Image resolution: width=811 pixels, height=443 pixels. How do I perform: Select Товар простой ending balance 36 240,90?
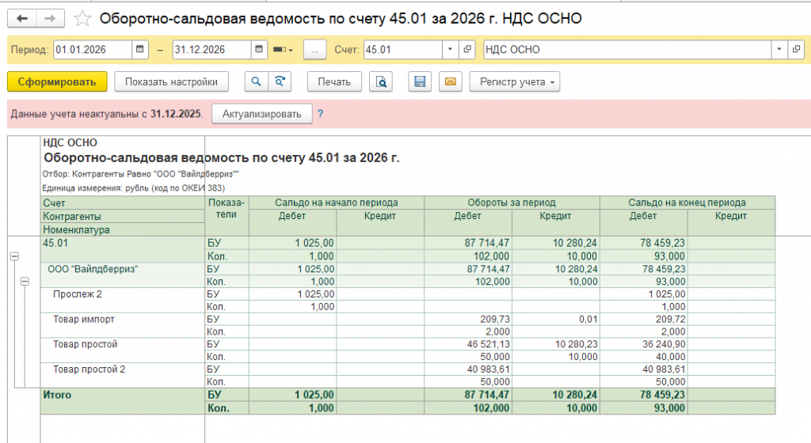(643, 344)
